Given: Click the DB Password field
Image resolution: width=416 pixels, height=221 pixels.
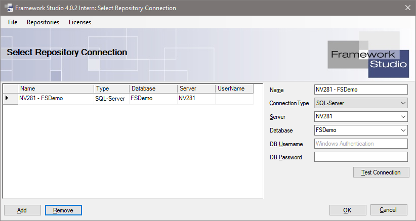Looking at the screenshot, I should (x=361, y=157).
